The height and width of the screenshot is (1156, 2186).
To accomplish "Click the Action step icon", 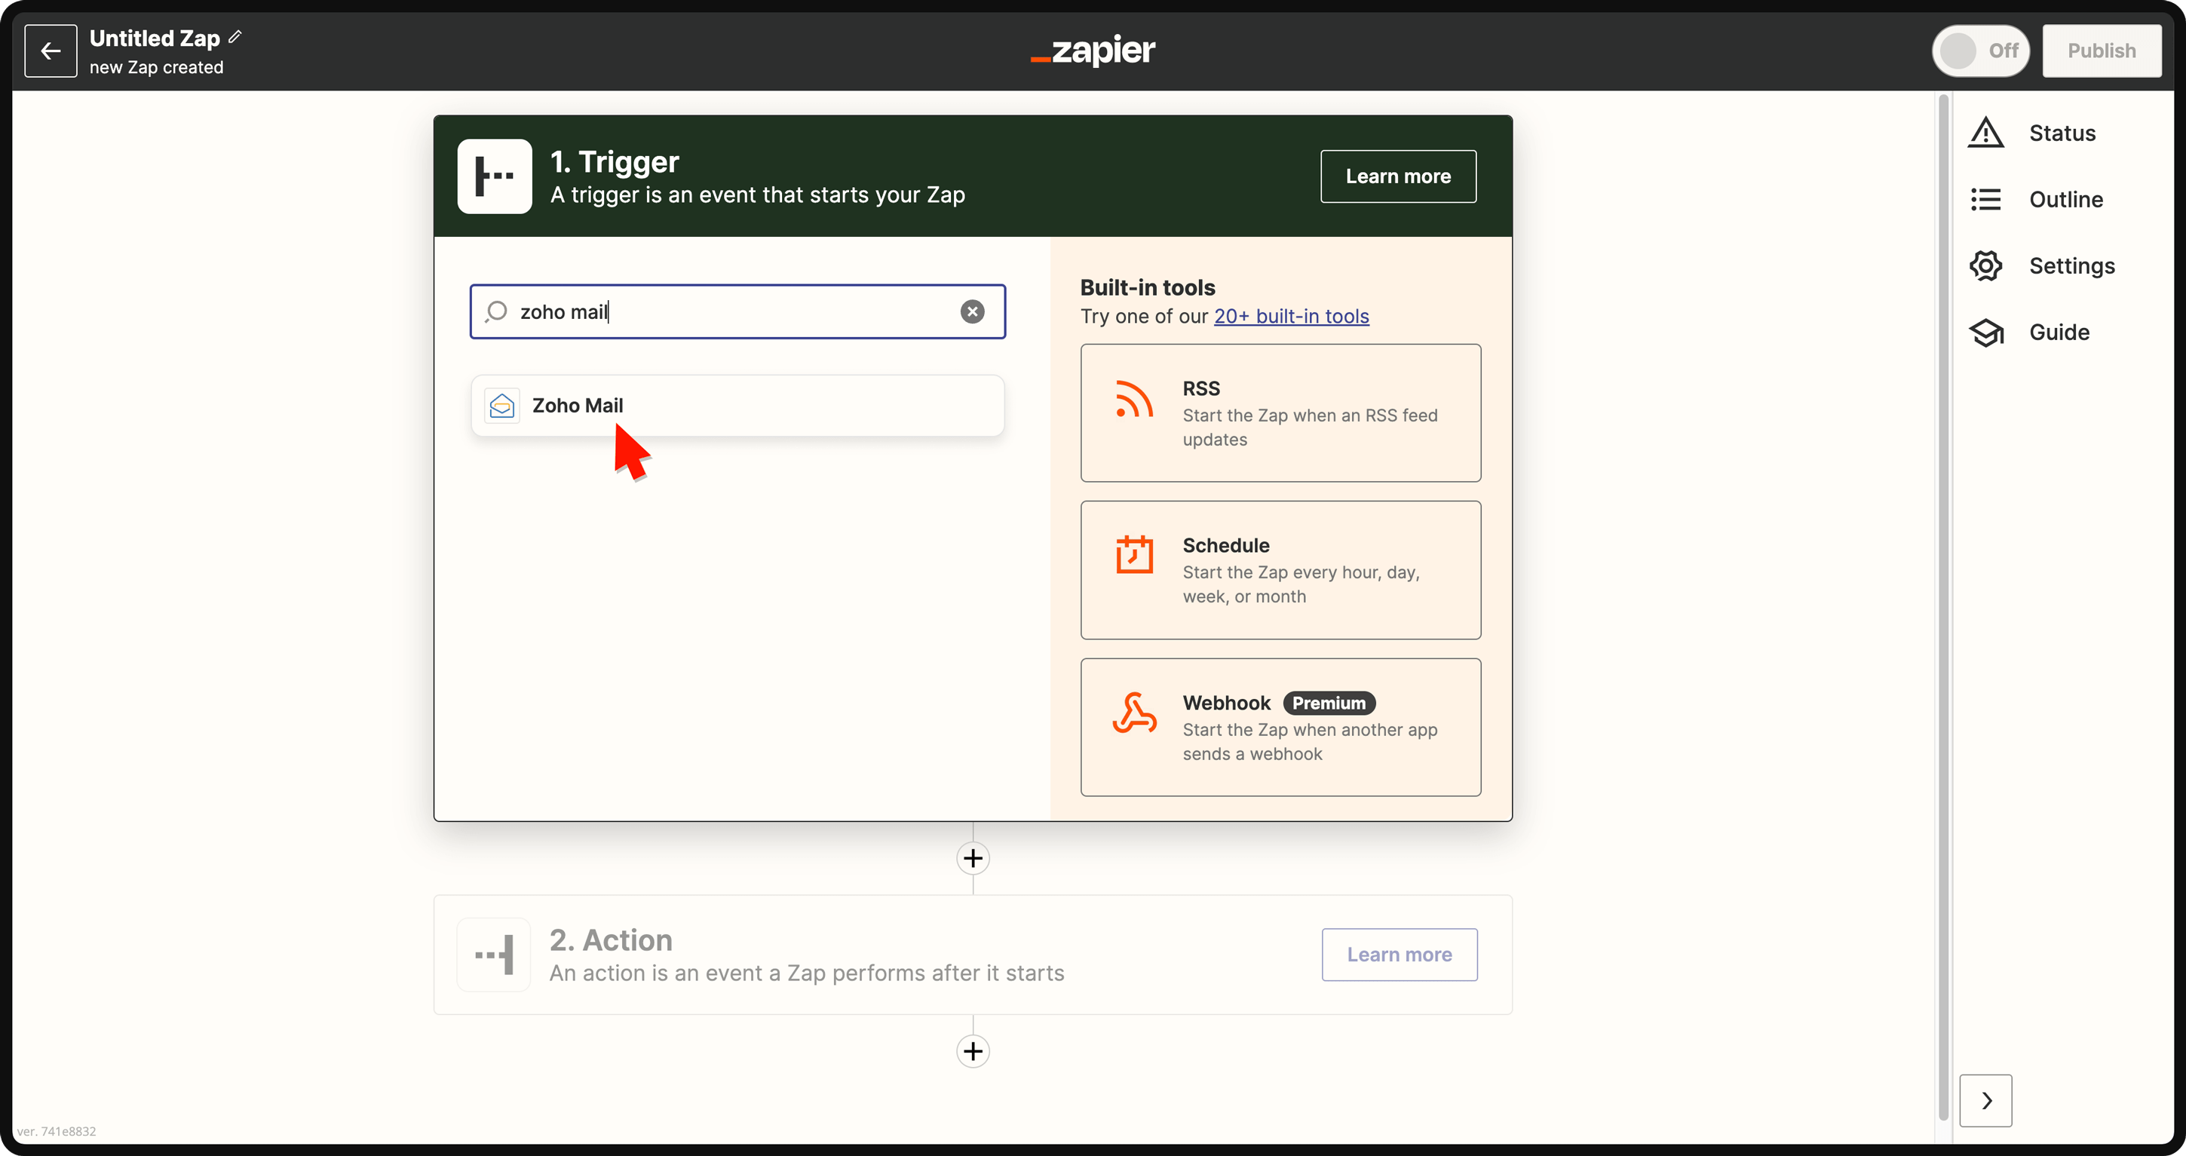I will [495, 955].
